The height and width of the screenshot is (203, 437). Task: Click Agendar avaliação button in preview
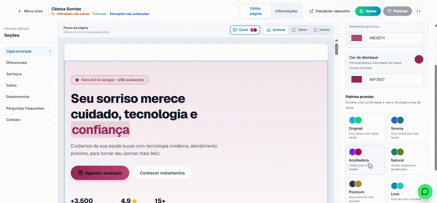pos(100,173)
